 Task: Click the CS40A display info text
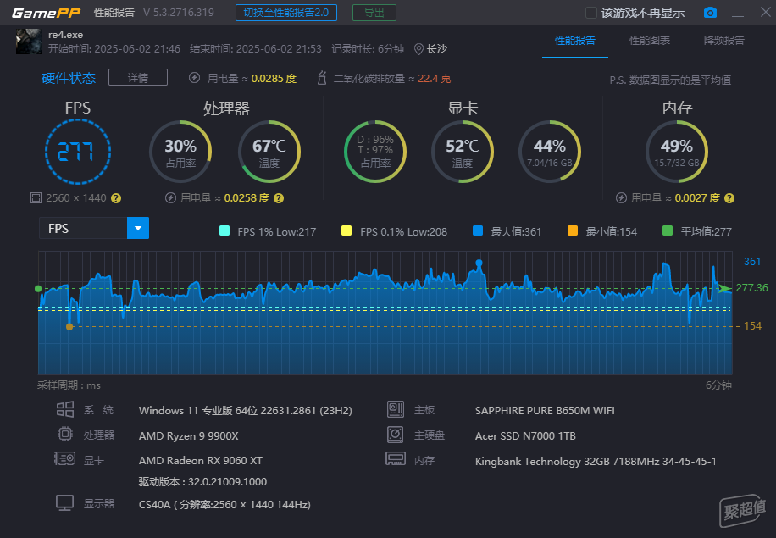click(224, 505)
